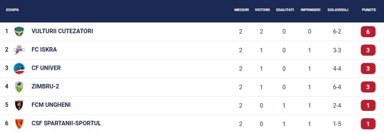
Task: Click the CF Univer team logo
Action: [19, 68]
